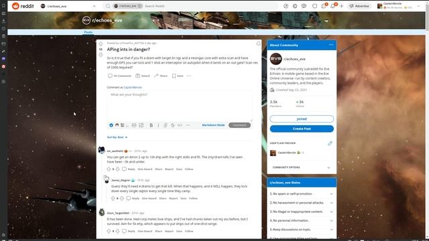Viewport: 429px width, 241px height.
Task: Give Award on the Atron 2 comment
Action: pyautogui.click(x=145, y=169)
